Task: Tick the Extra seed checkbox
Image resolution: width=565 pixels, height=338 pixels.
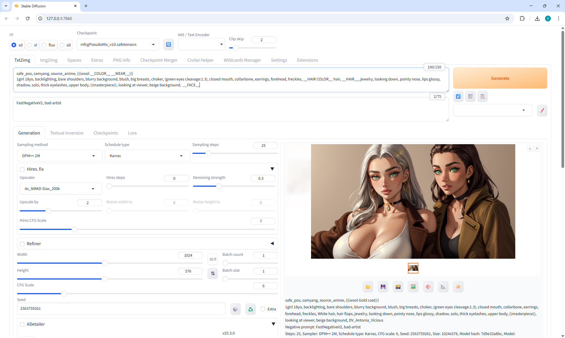Action: pyautogui.click(x=263, y=309)
